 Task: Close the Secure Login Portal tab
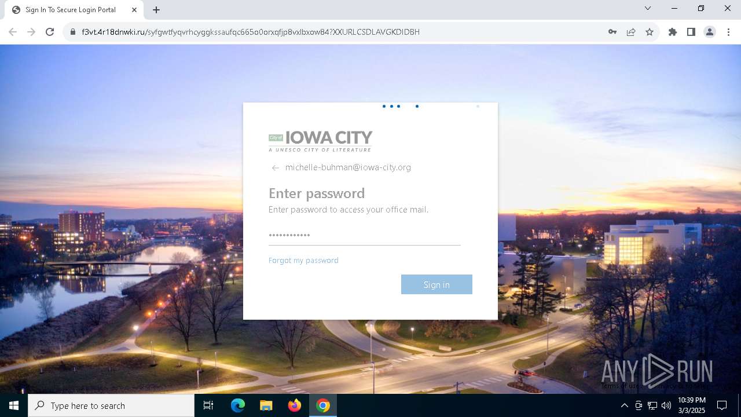[134, 10]
